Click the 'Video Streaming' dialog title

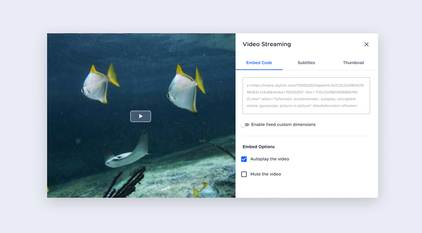click(x=266, y=45)
